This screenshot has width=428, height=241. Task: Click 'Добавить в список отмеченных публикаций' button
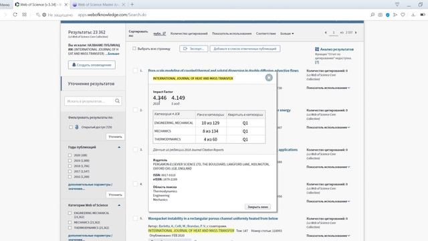(245, 49)
